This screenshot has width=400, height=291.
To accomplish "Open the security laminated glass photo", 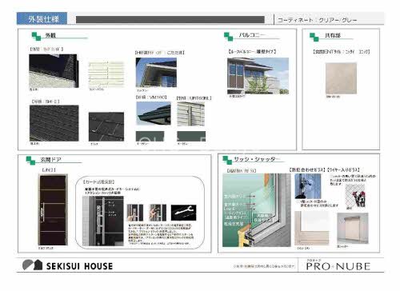I will [308, 186].
